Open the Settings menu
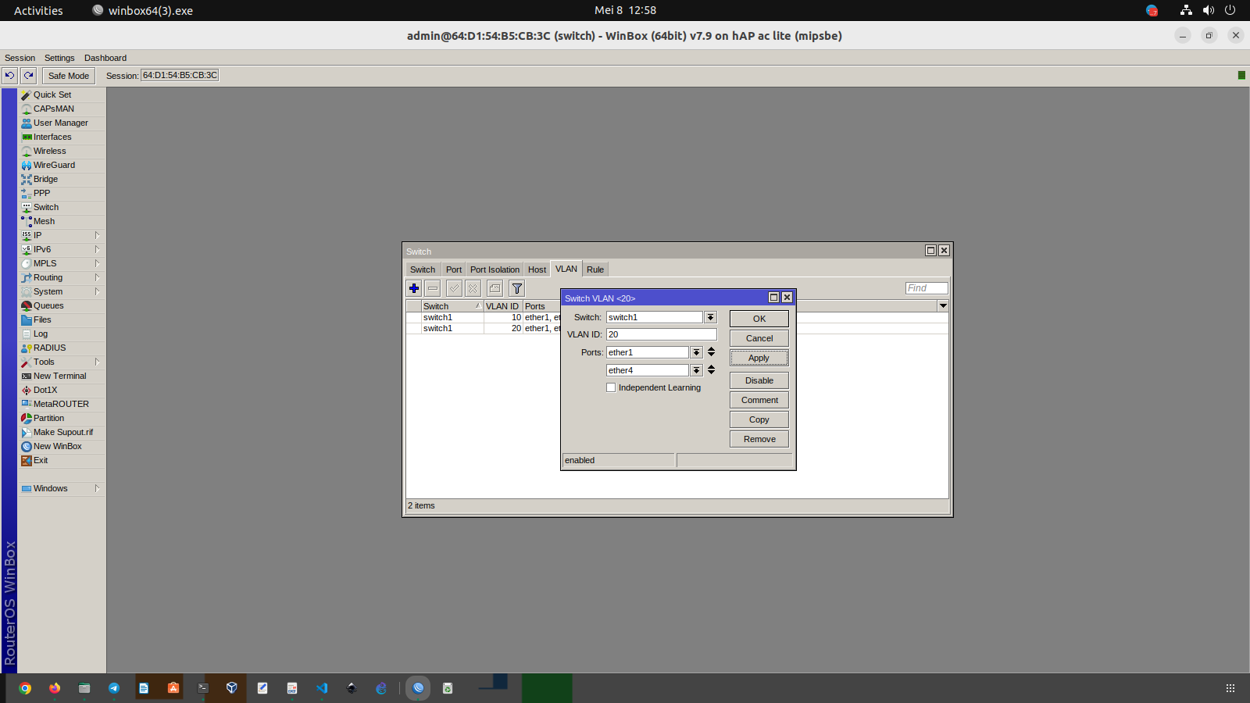 click(x=59, y=58)
